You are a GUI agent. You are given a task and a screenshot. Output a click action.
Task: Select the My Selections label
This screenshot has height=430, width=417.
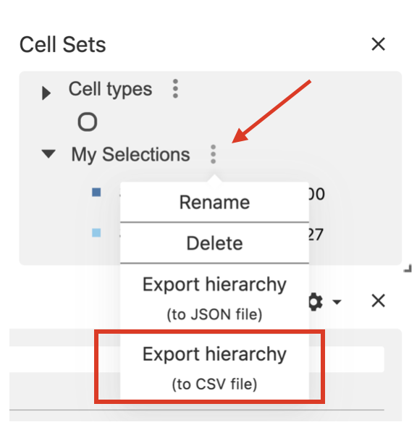click(x=130, y=155)
